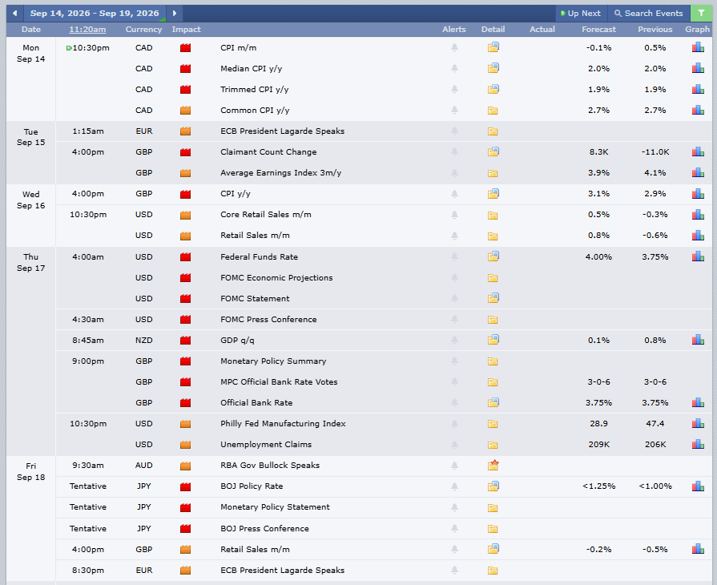Open Search Events

tap(648, 14)
